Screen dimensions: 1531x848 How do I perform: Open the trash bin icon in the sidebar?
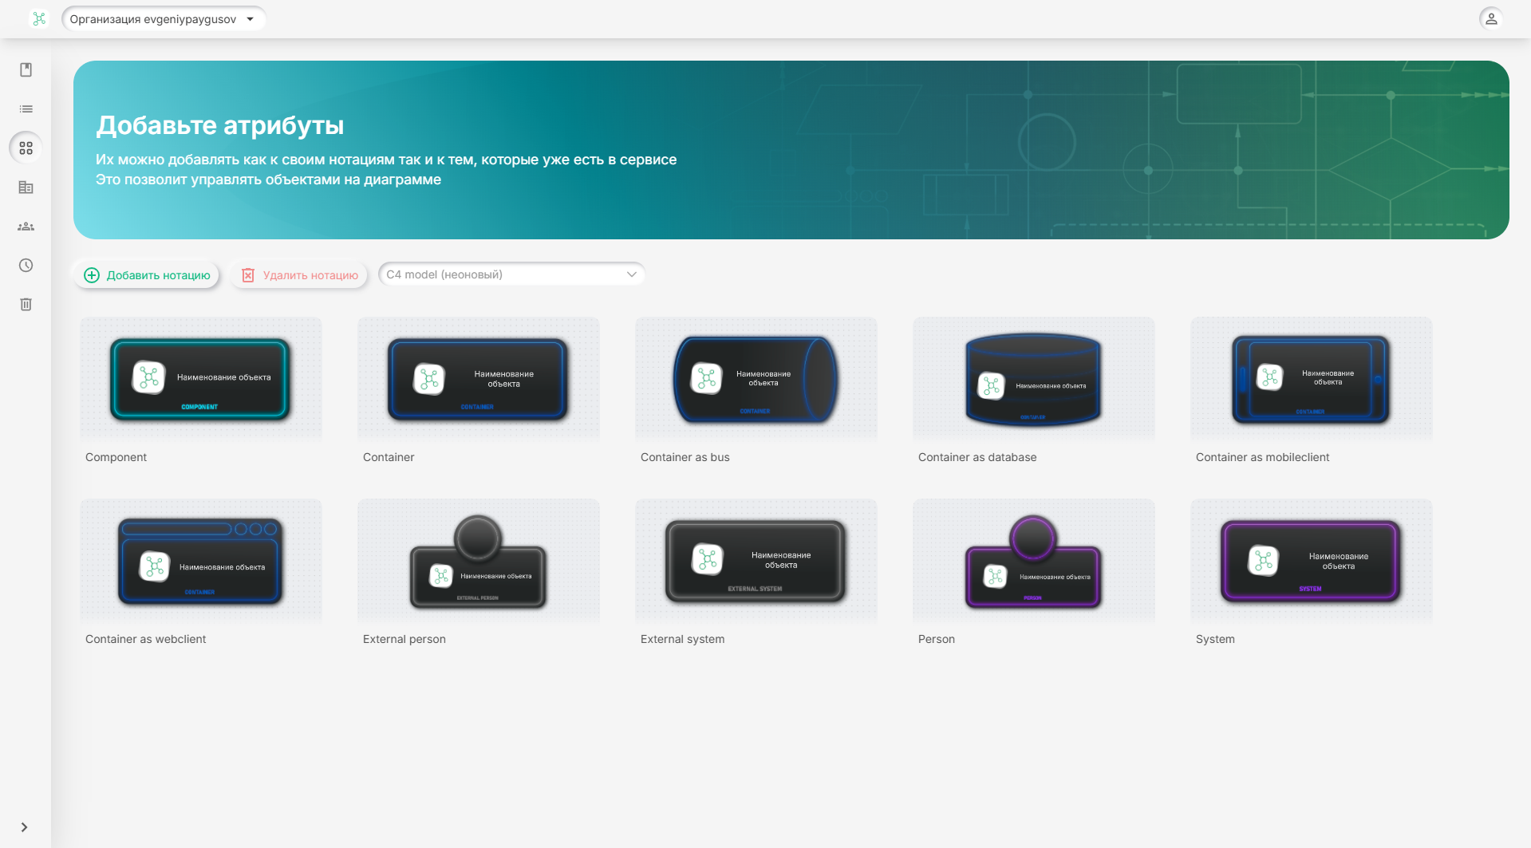coord(26,305)
